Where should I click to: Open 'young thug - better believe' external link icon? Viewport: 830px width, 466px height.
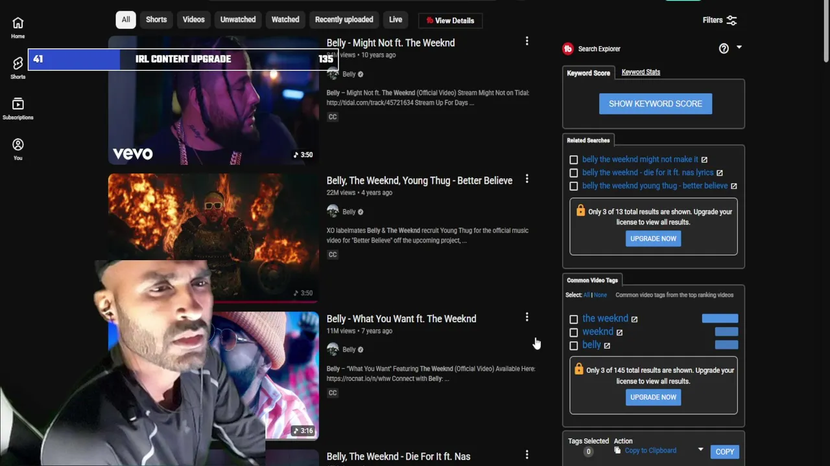coord(733,186)
